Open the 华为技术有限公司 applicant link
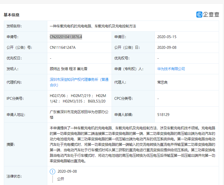This screenshot has height=185, width=224. tap(171, 69)
